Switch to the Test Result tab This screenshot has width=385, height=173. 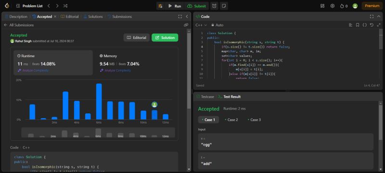click(230, 97)
